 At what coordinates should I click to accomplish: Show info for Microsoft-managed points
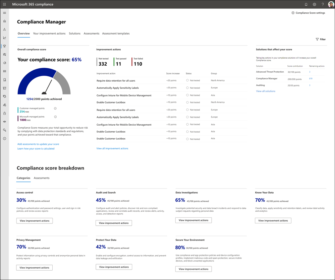pos(55,117)
